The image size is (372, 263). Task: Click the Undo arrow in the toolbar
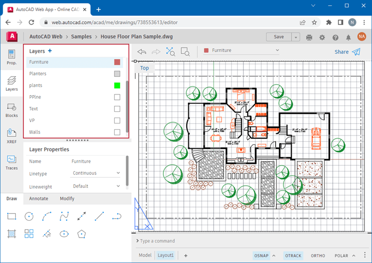point(141,51)
